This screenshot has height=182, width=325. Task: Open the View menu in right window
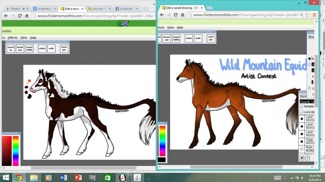pos(170,28)
